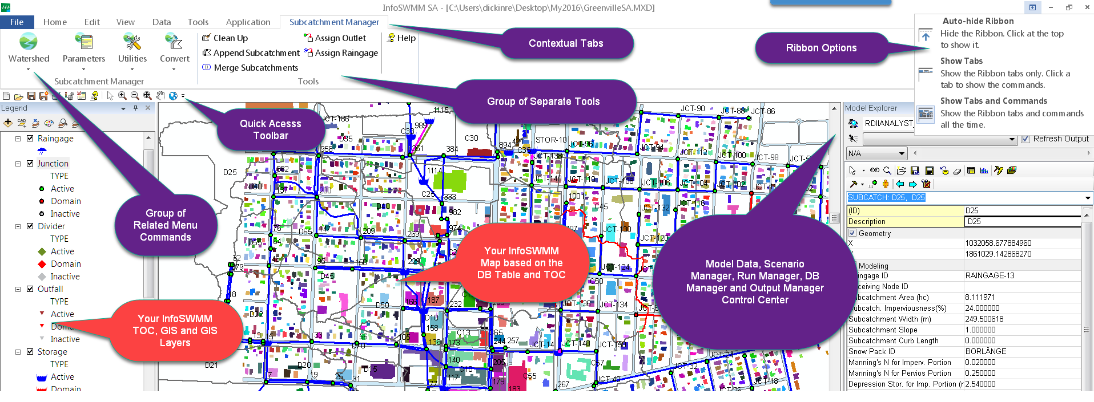Click the Ribbon Display Options title bar button
The width and height of the screenshot is (1094, 402).
click(1032, 7)
